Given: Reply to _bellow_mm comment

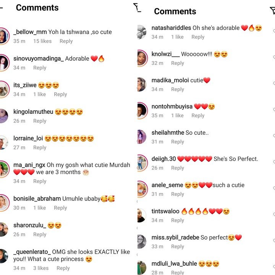Looking at the screenshot, I should (x=66, y=41).
